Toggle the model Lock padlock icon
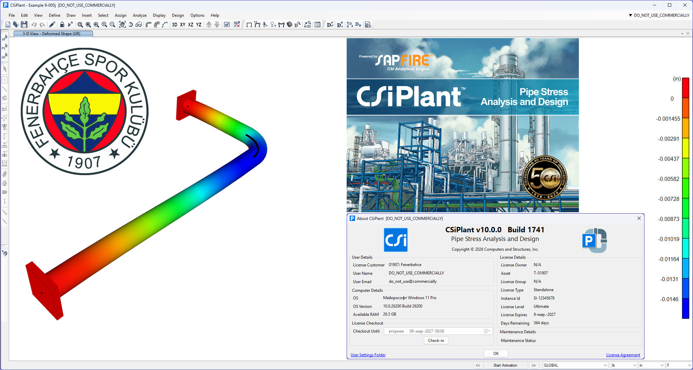 pyautogui.click(x=62, y=24)
